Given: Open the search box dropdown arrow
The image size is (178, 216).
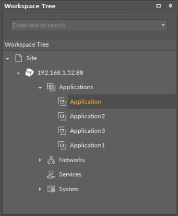Looking at the screenshot, I should (x=163, y=25).
